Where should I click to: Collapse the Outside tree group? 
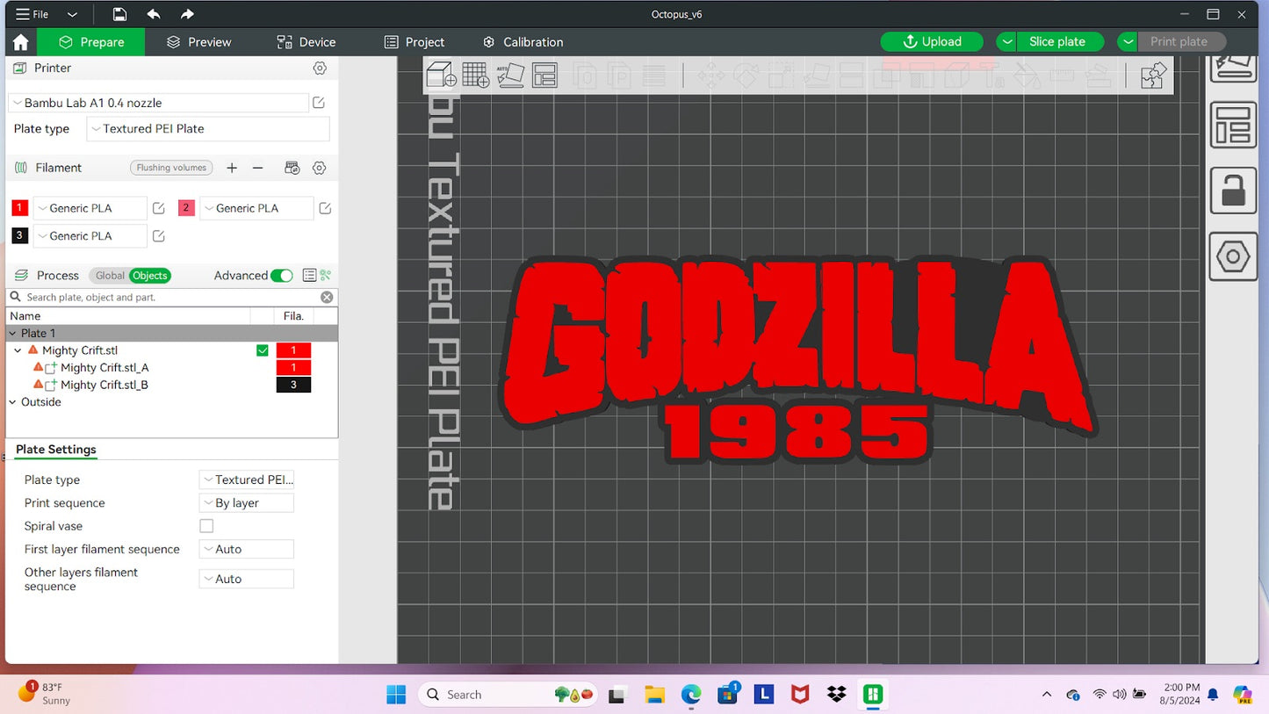pyautogui.click(x=12, y=402)
